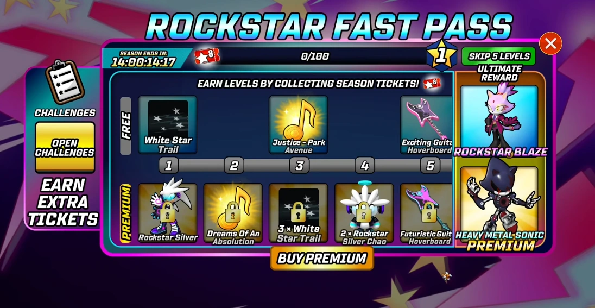Tap the locked Rockstar Silver Chao reward
This screenshot has height=308, width=595.
click(x=364, y=213)
